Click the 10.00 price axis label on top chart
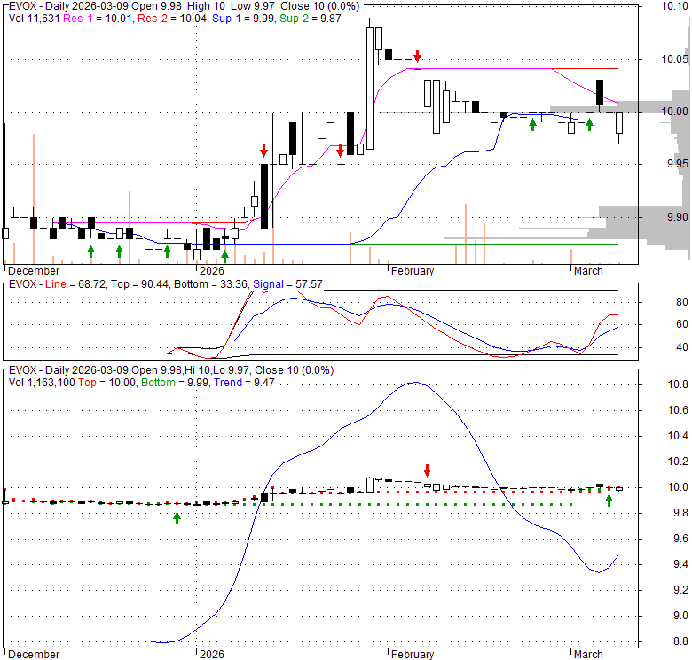This screenshot has width=692, height=660. (x=675, y=112)
